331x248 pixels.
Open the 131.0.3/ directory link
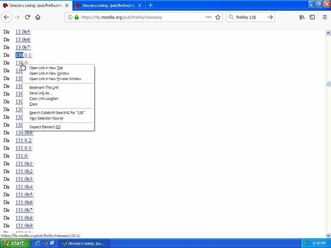click(x=24, y=148)
